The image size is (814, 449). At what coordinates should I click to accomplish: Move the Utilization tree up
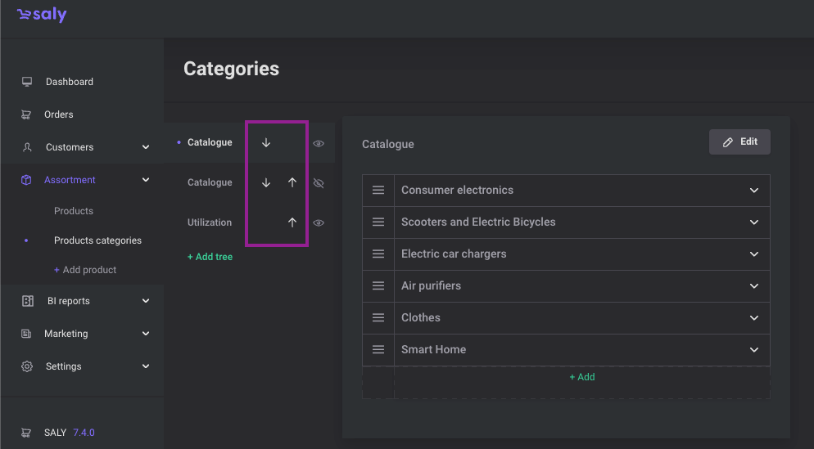coord(292,222)
